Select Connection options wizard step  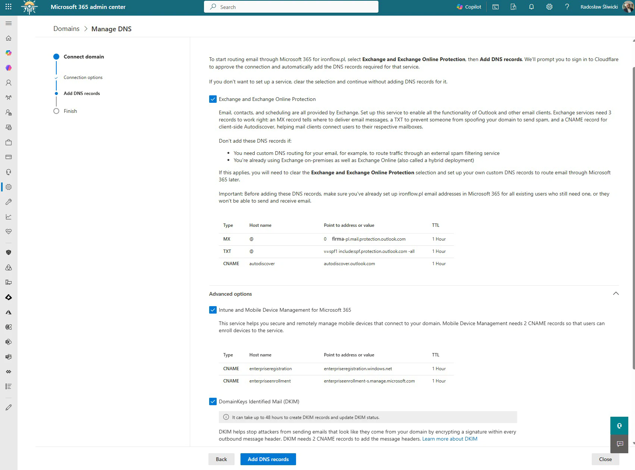[x=83, y=77]
